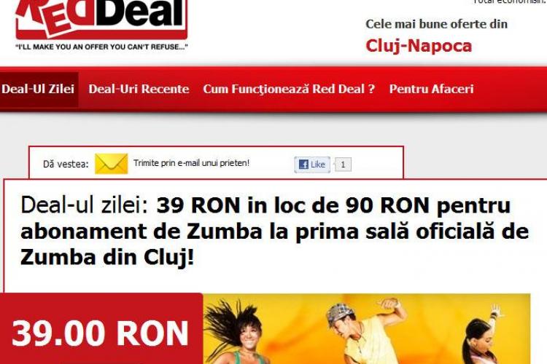Open the Deal-Ul Zilei tab
This screenshot has width=547, height=364.
pyautogui.click(x=39, y=89)
